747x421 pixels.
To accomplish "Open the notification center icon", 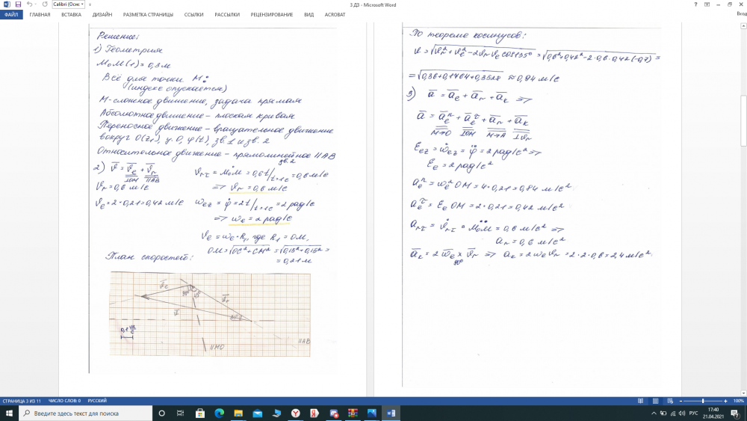I will (735, 414).
